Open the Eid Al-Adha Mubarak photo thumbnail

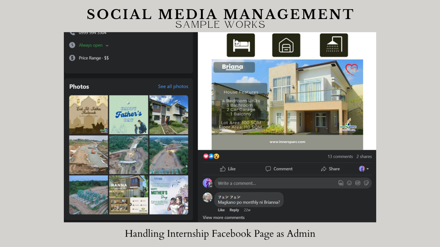coord(89,115)
